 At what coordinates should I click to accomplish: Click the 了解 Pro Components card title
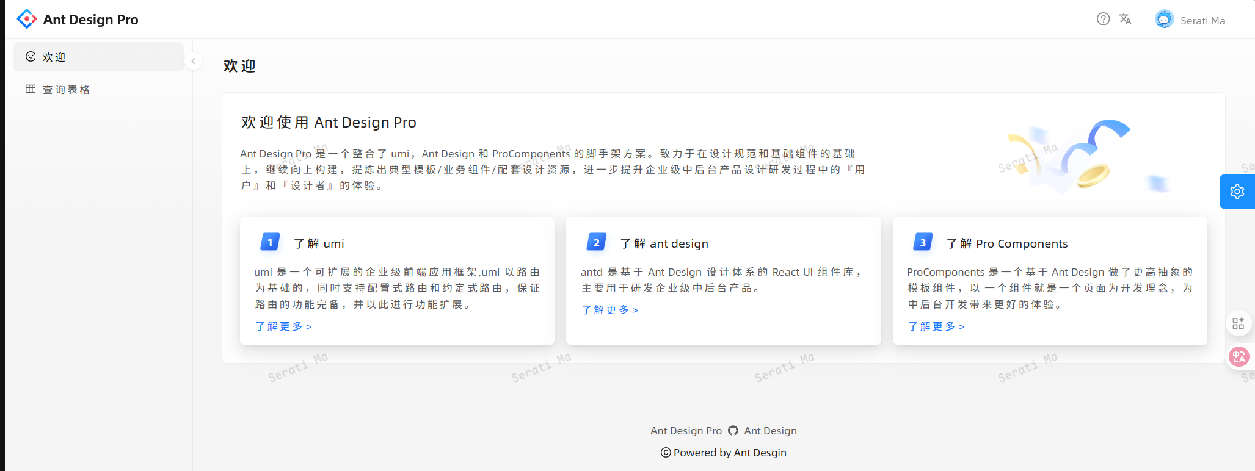[x=1007, y=243]
